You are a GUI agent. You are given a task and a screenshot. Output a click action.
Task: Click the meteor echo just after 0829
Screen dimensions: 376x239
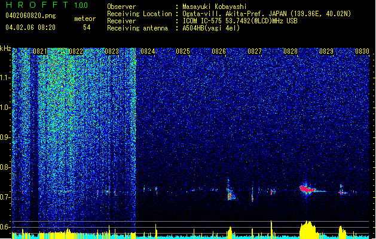(343, 189)
